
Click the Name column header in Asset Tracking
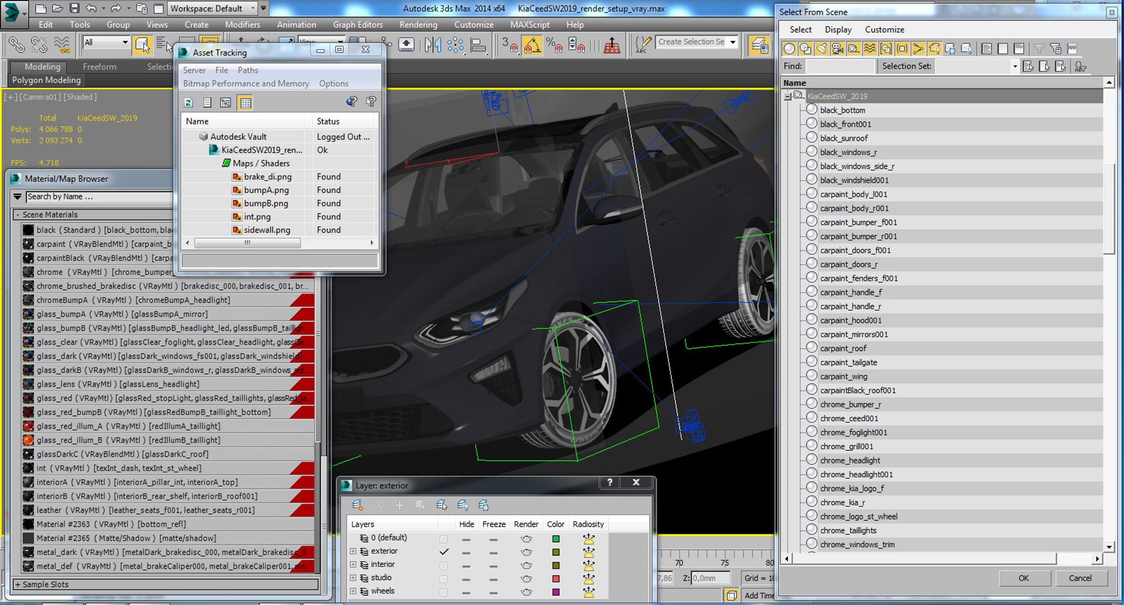pos(242,121)
